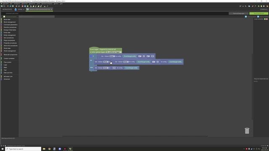269x151 pixels.
Task: Open the Date and time category
Action: click(8, 73)
